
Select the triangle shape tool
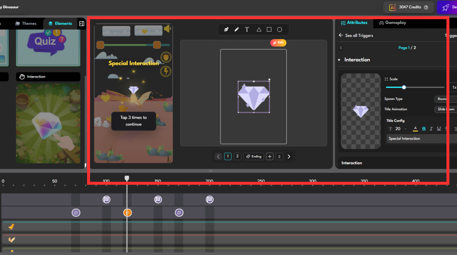(259, 30)
